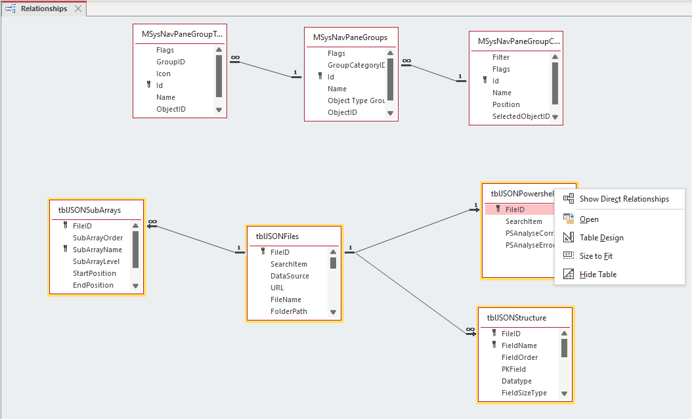The height and width of the screenshot is (419, 692).
Task: Click scroll-up arrow in tblJSONStructure table
Action: [564, 334]
